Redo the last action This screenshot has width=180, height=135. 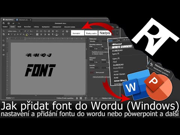point(19,23)
